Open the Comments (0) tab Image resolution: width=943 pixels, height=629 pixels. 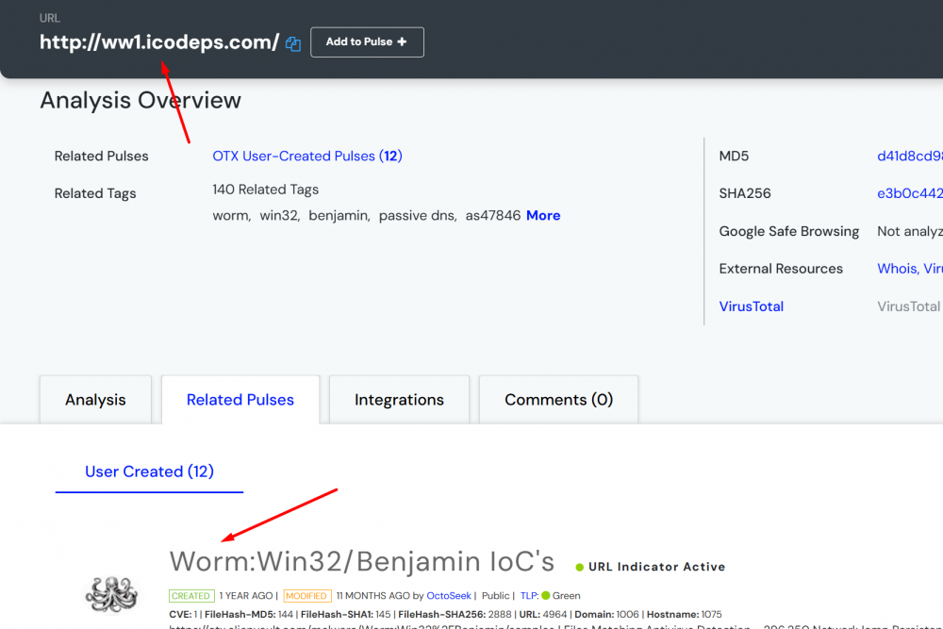[558, 400]
